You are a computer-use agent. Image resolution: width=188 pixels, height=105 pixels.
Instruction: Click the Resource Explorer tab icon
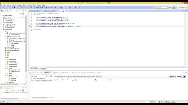click(84, 73)
